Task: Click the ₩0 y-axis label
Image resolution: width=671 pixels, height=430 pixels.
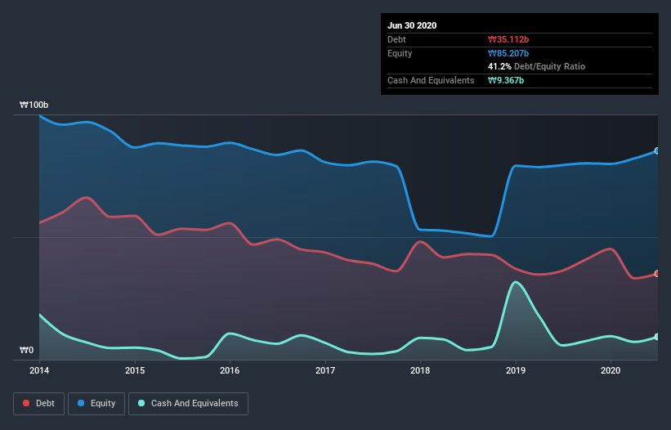Action: pyautogui.click(x=26, y=350)
